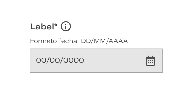Expand the calendar popup using grid icon

point(150,61)
